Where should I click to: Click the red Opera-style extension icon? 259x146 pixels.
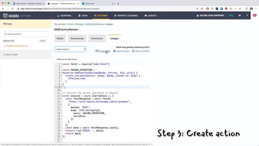[208, 9]
